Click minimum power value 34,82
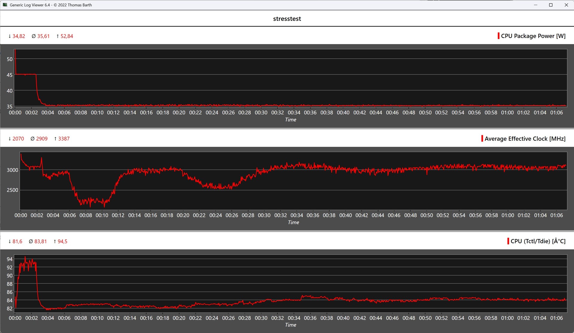The height and width of the screenshot is (333, 574). point(19,36)
